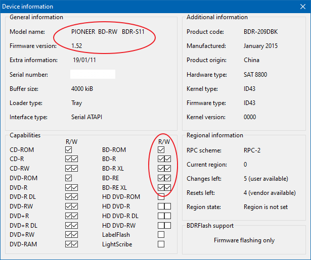Toggle the BD-R write checkbox
This screenshot has height=260, width=311.
[x=167, y=159]
